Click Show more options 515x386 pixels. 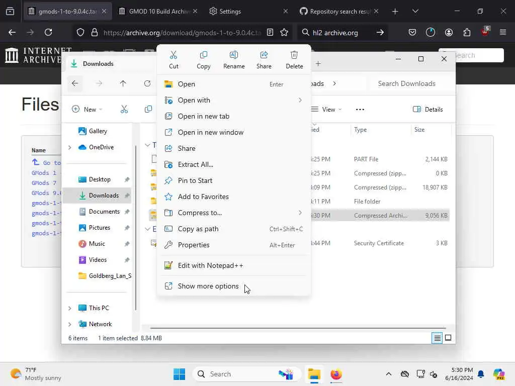point(233,286)
